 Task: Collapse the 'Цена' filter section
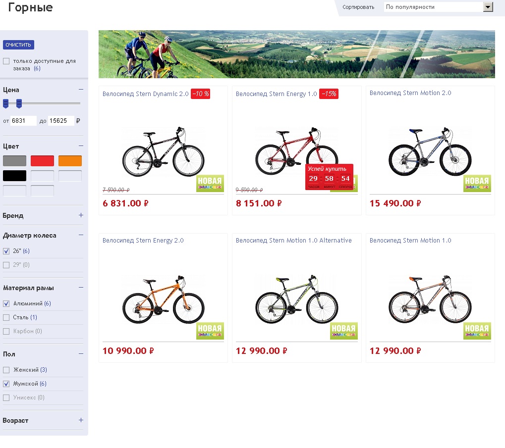(81, 90)
